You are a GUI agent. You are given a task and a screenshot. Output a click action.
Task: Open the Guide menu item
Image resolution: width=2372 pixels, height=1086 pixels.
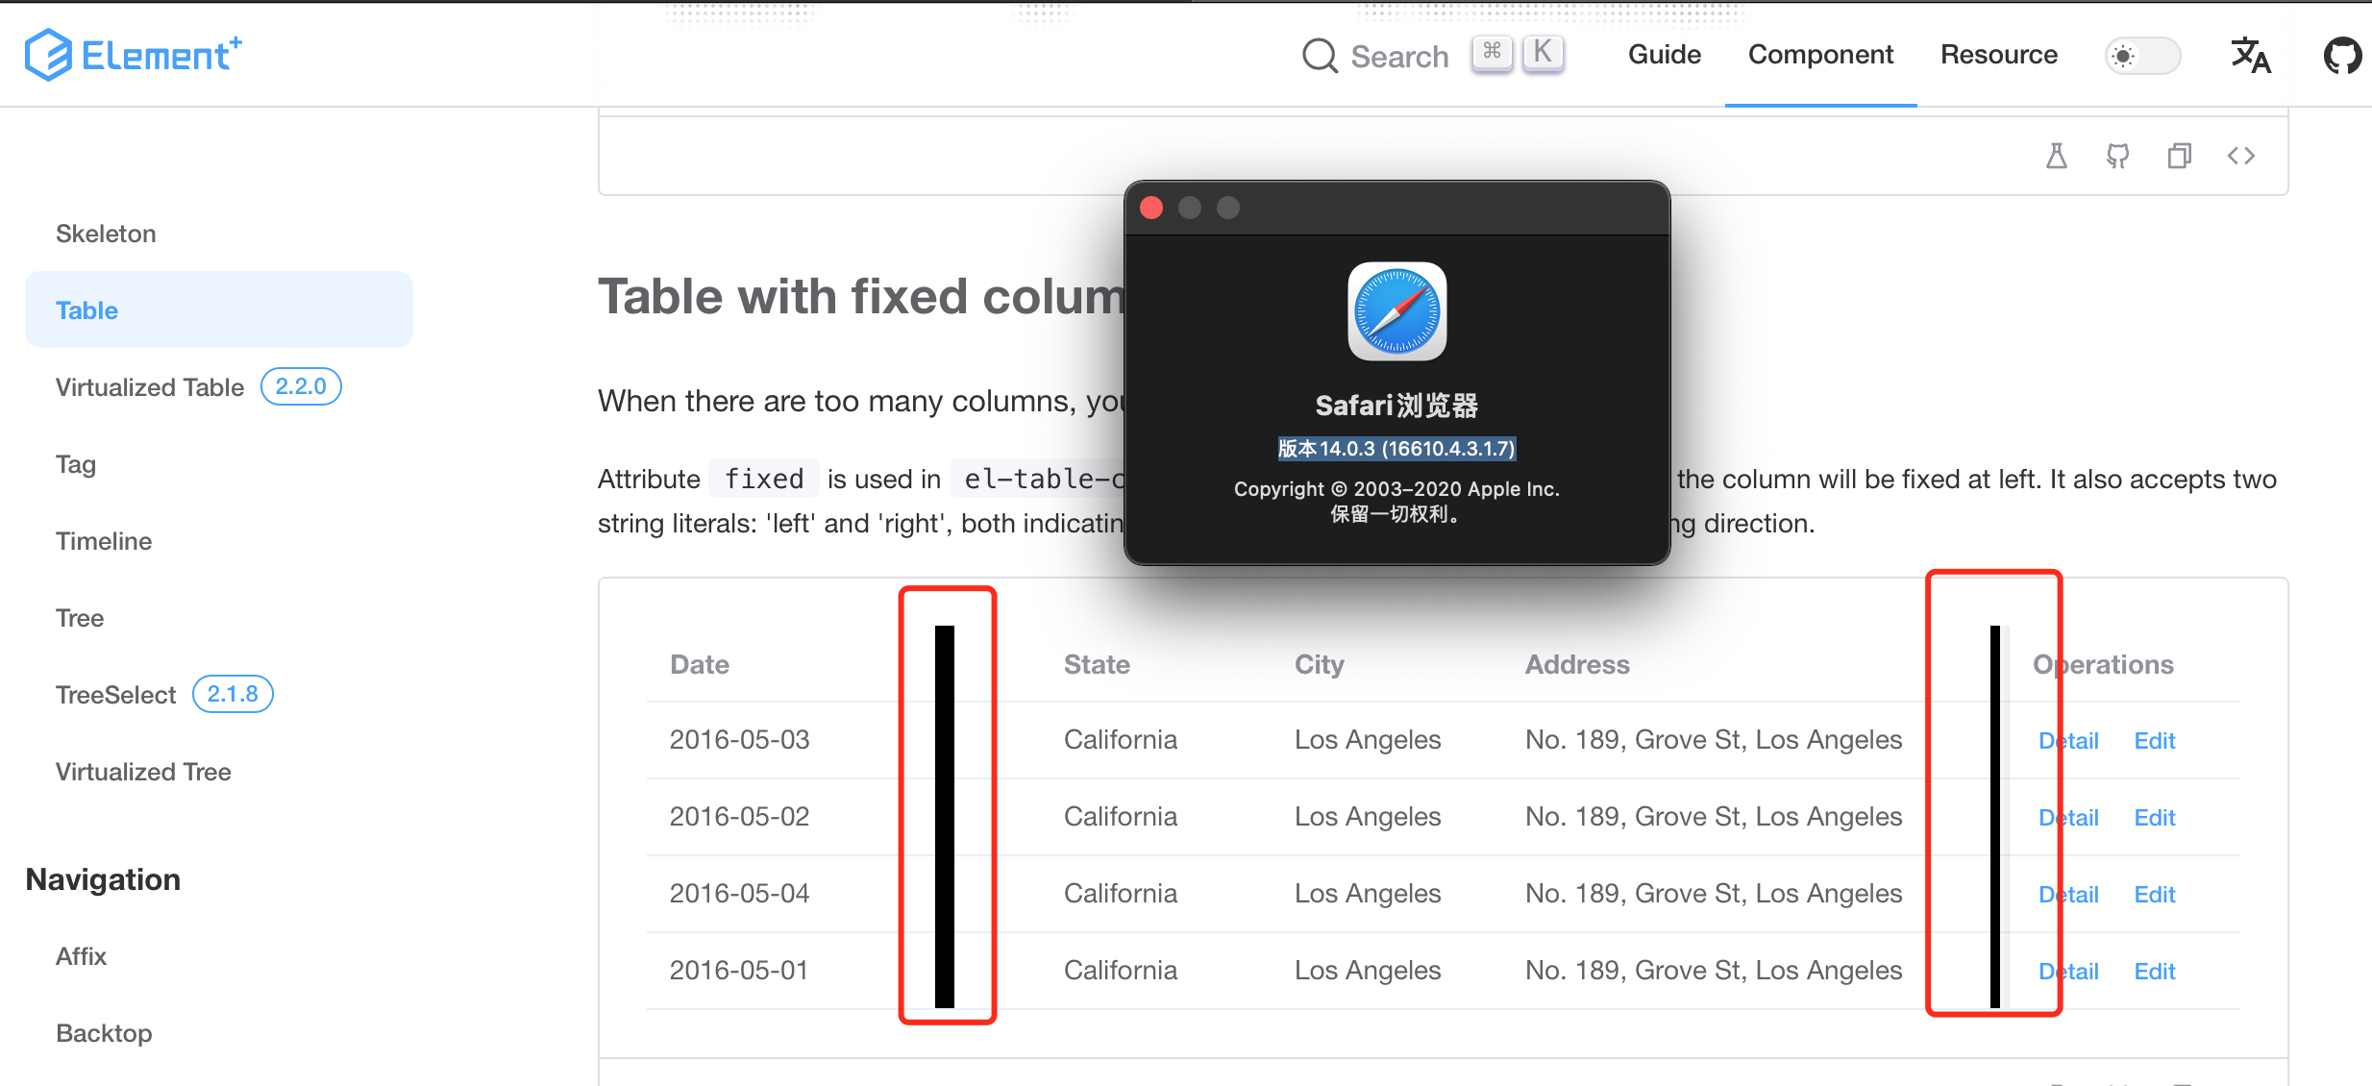click(1664, 55)
